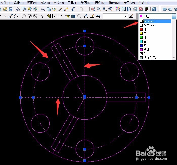Expand the undo history dropdown arrow

pyautogui.click(x=78, y=9)
